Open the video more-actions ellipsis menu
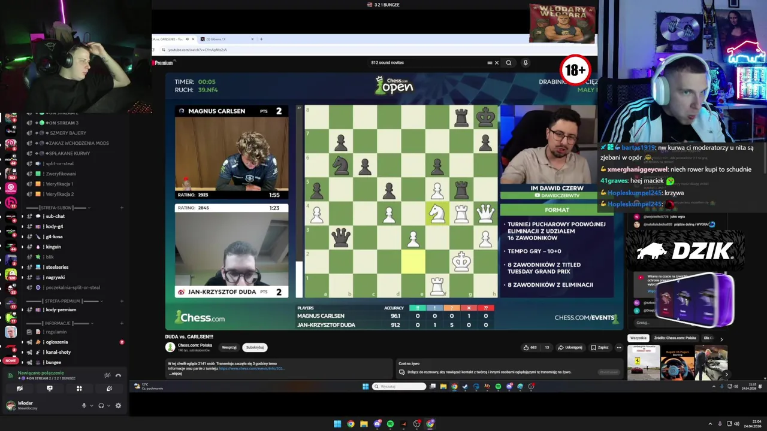 [619, 347]
